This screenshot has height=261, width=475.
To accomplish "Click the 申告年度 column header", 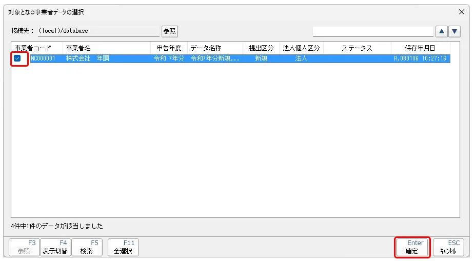I will click(169, 48).
